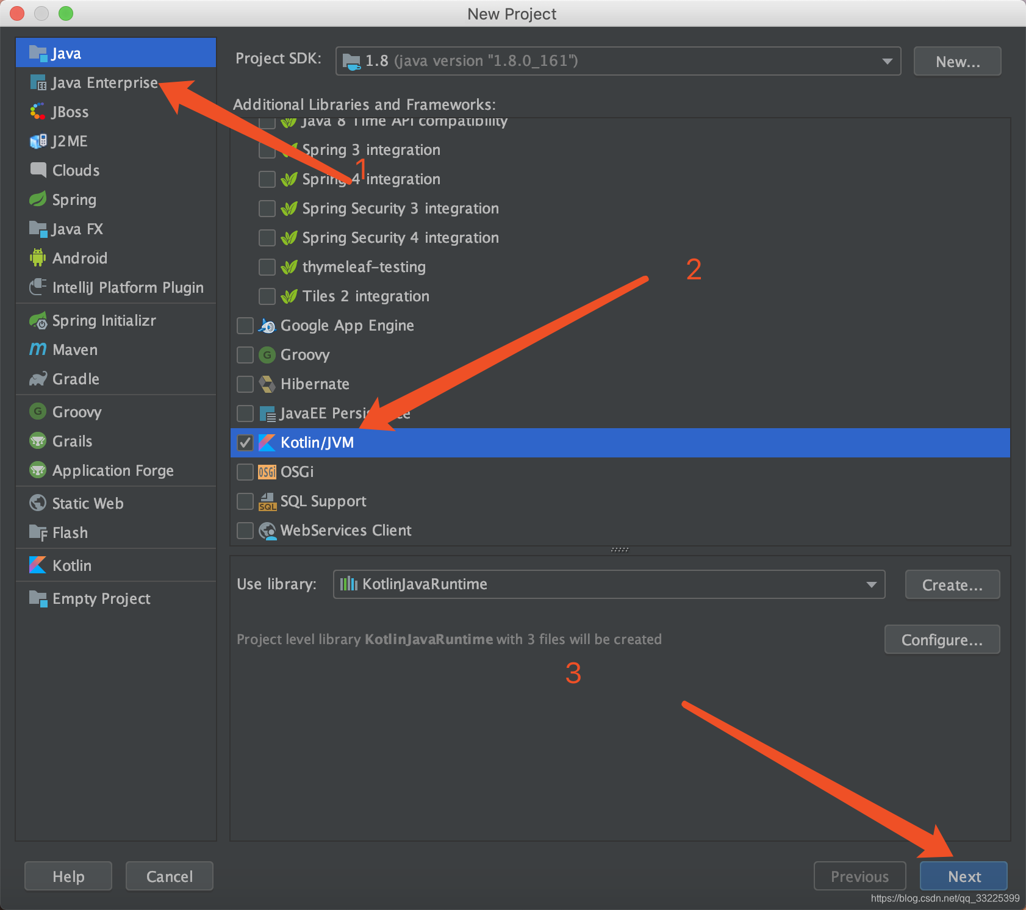Screen dimensions: 1026x910
Task: Enable Hibernate framework support
Action: click(x=245, y=384)
